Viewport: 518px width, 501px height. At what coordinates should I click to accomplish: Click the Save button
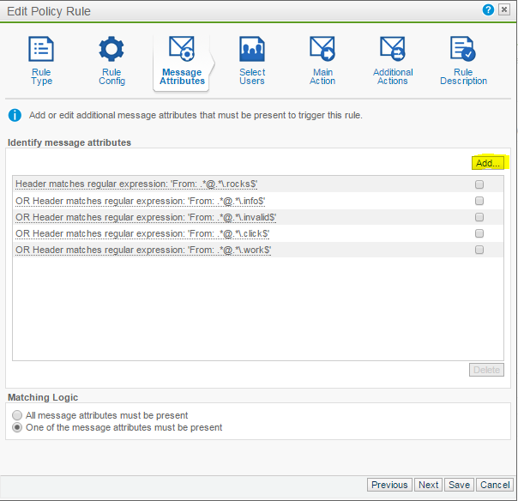click(458, 485)
